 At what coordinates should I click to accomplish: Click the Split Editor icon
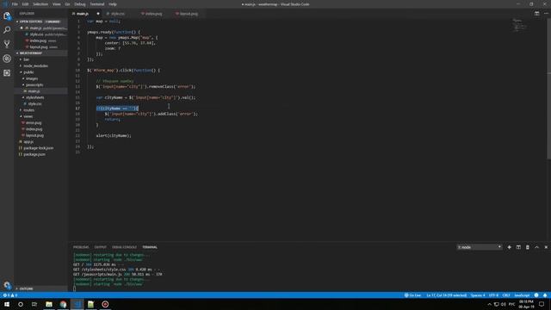coord(536,14)
